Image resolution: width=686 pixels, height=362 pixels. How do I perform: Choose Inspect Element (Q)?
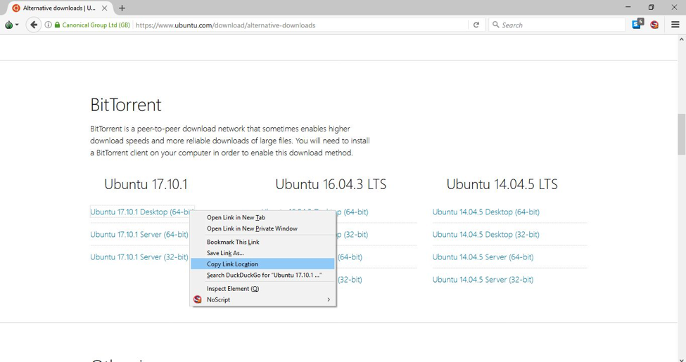coord(263,289)
